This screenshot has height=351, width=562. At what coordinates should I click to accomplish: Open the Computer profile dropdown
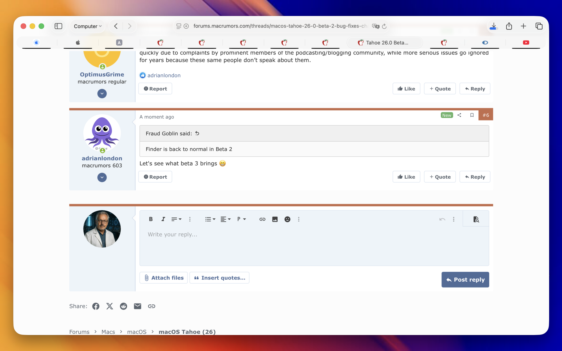87,26
